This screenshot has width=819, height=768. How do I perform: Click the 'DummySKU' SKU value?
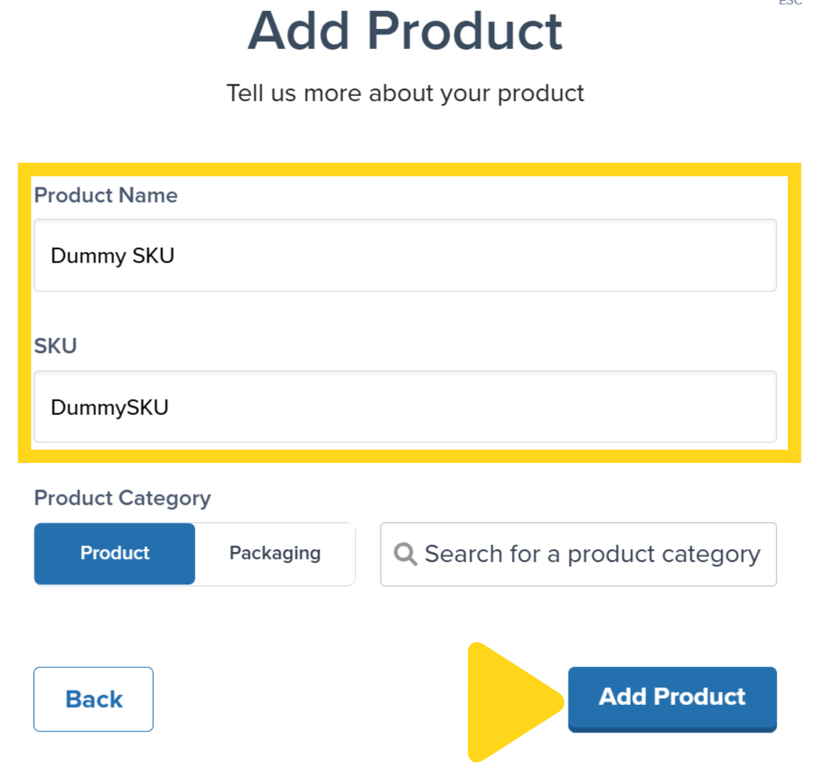point(109,407)
